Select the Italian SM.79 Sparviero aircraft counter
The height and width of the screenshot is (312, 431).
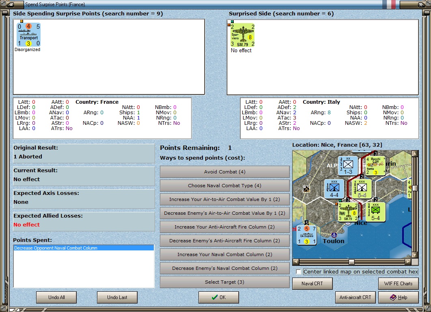click(242, 35)
